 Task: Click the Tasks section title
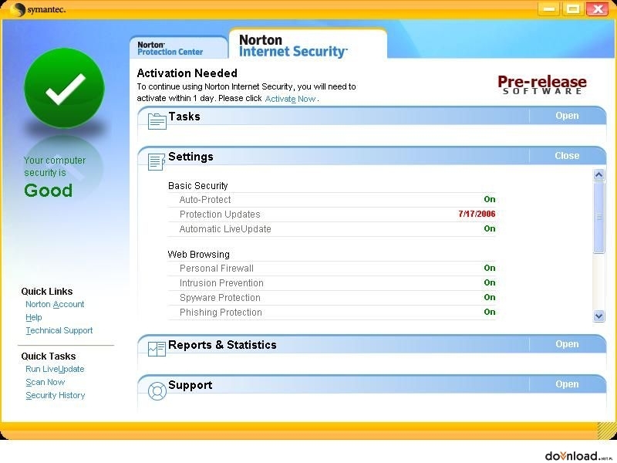coord(184,117)
